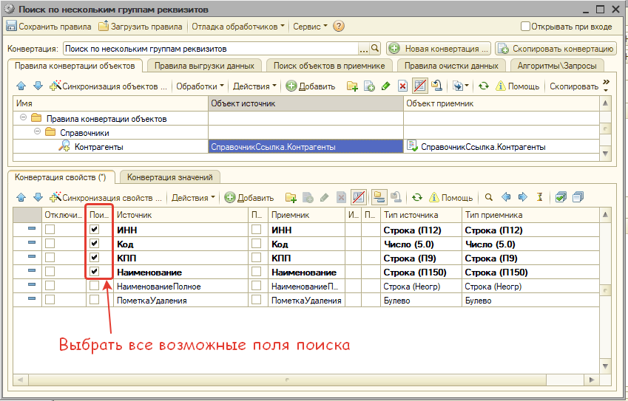Switch to the Правила очистки данных tab
This screenshot has height=401, width=628.
click(x=451, y=66)
